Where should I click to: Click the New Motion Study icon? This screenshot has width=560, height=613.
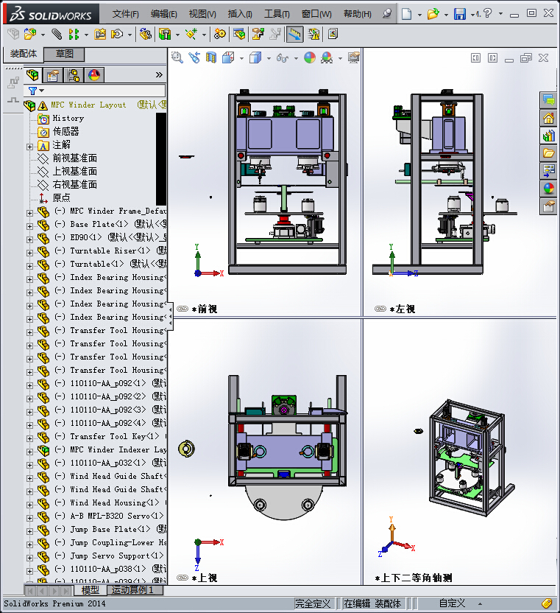(219, 35)
